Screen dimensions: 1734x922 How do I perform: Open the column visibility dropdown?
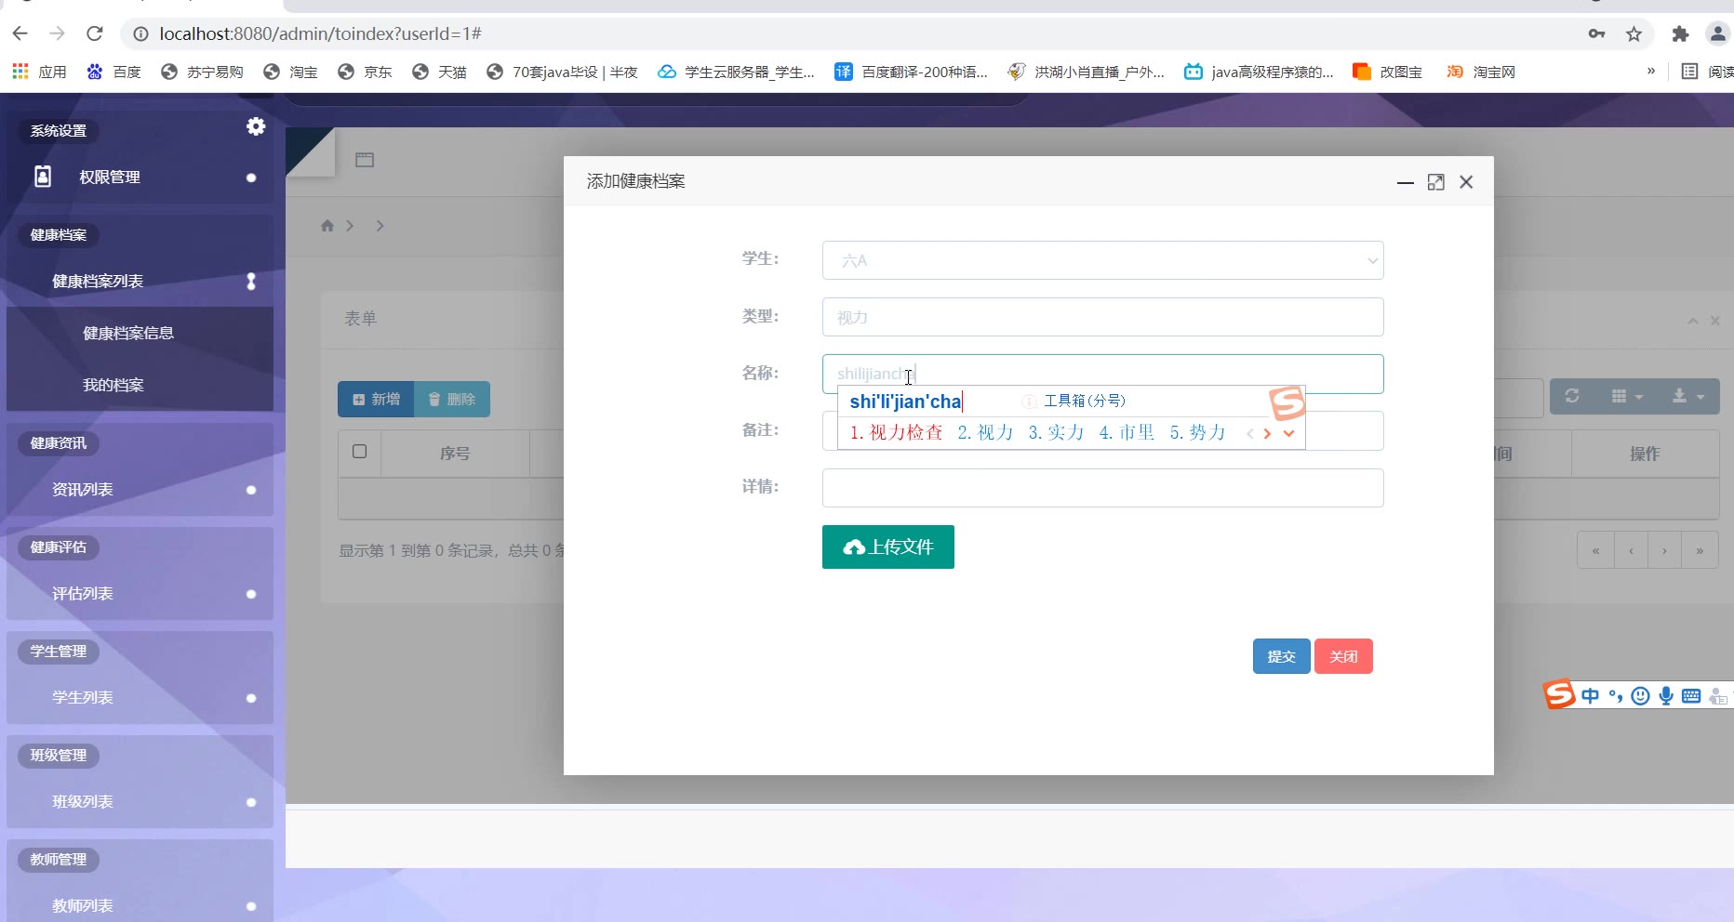tap(1626, 396)
